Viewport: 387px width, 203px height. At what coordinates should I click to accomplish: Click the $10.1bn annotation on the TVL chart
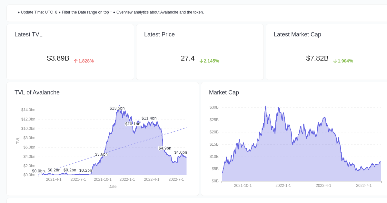pos(133,124)
